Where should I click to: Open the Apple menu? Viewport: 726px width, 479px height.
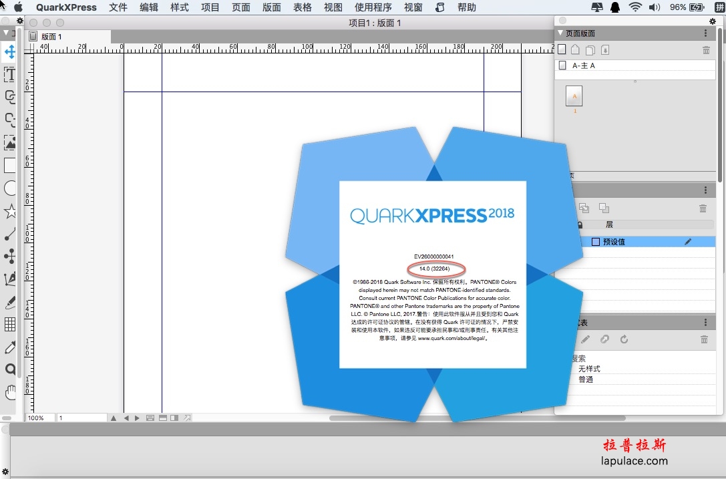click(x=18, y=7)
